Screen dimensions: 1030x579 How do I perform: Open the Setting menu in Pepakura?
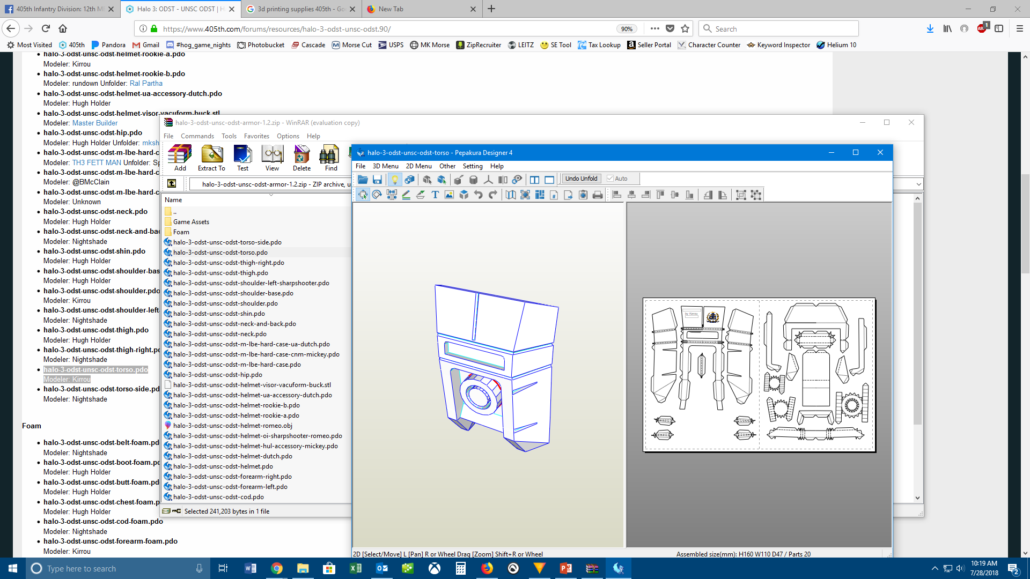(x=473, y=166)
